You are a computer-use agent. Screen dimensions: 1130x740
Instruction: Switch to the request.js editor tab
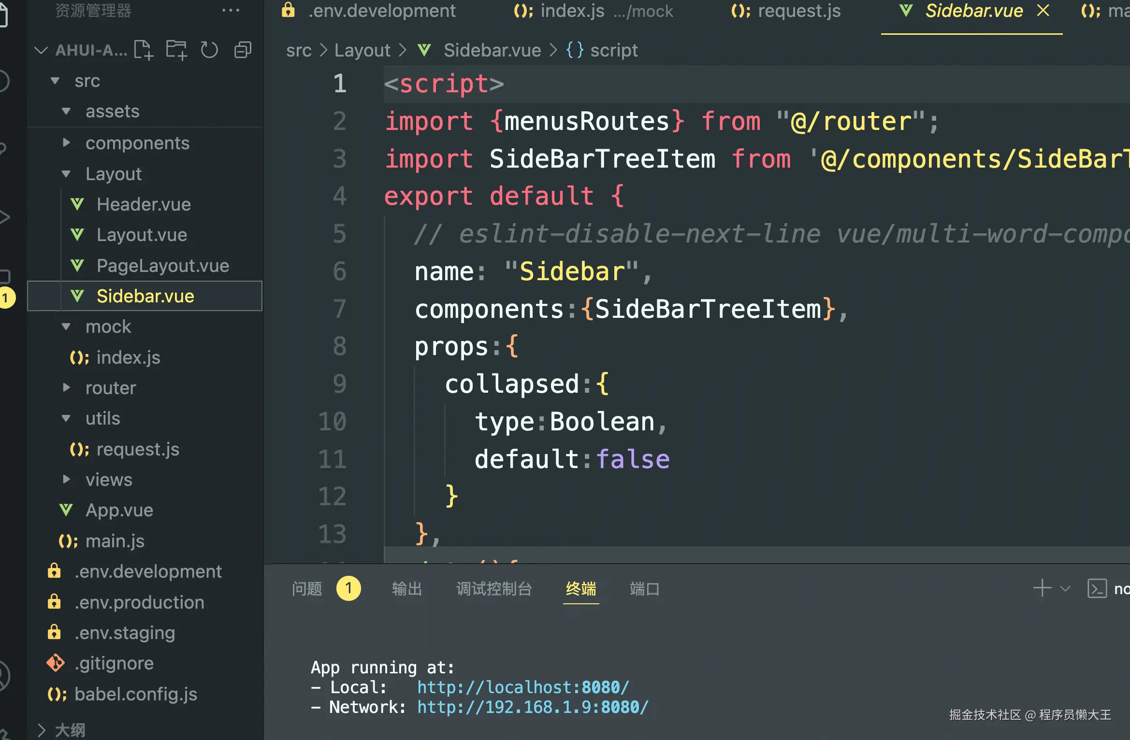coord(799,11)
